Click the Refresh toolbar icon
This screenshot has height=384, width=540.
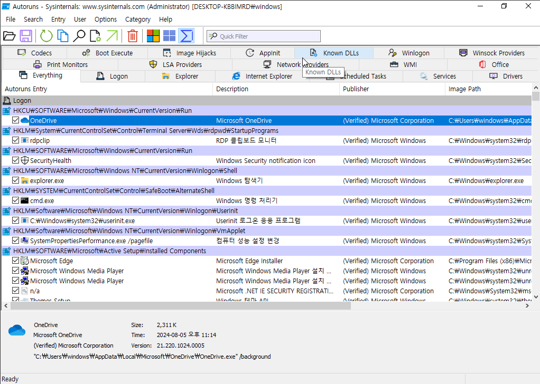46,36
